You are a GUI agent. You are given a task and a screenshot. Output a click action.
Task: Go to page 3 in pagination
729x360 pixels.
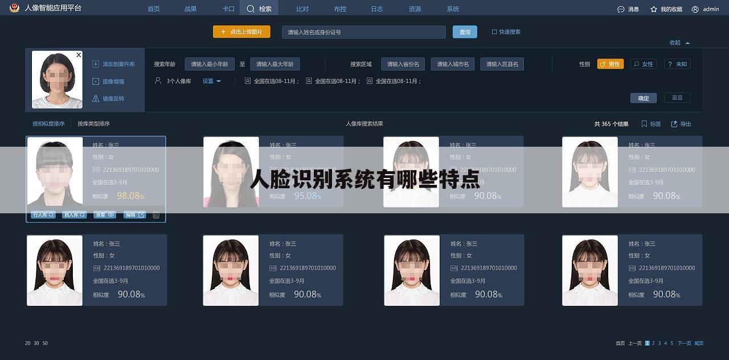click(660, 343)
